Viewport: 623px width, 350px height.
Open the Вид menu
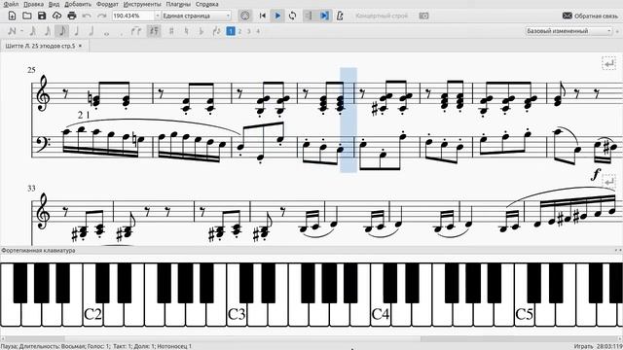(x=55, y=4)
